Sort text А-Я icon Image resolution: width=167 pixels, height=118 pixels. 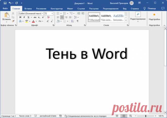(72, 21)
